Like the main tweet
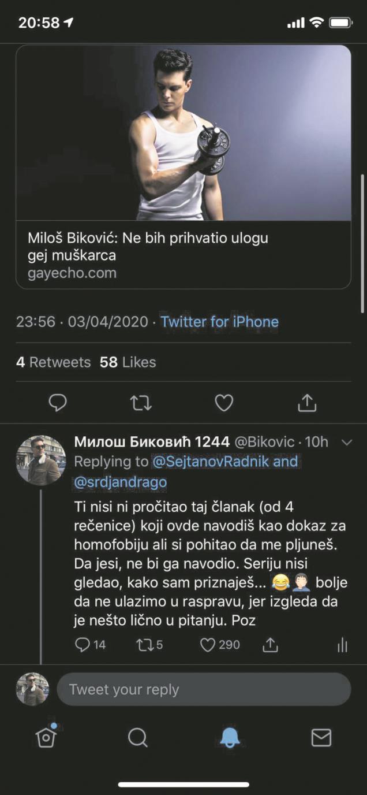Image resolution: width=367 pixels, height=795 pixels. (x=223, y=403)
